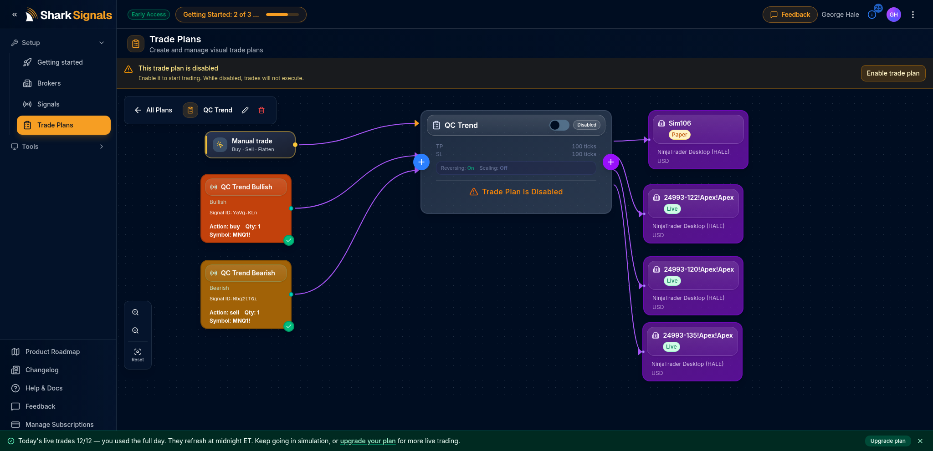Click the Paper badge on Sim106
This screenshot has width=933, height=451.
(679, 135)
